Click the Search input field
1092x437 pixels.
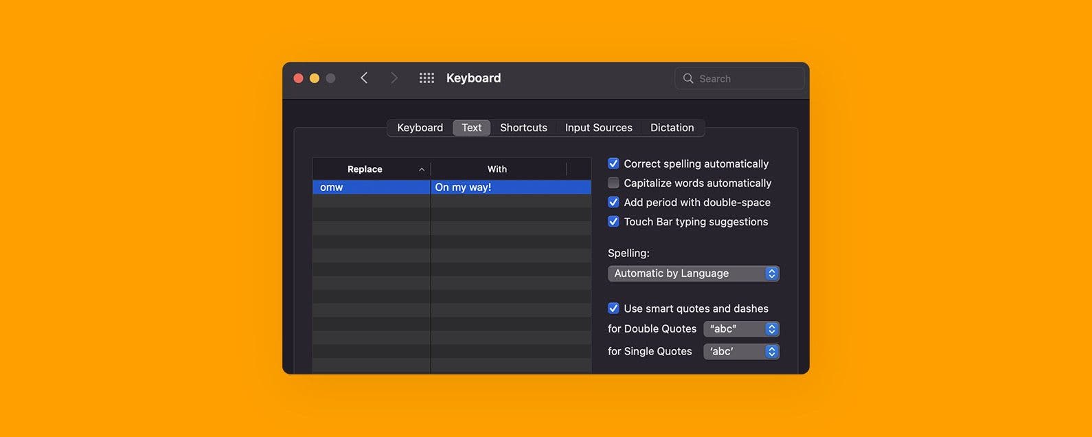coord(740,78)
